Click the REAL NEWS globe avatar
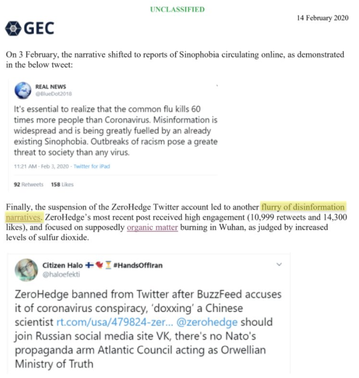 [23, 90]
